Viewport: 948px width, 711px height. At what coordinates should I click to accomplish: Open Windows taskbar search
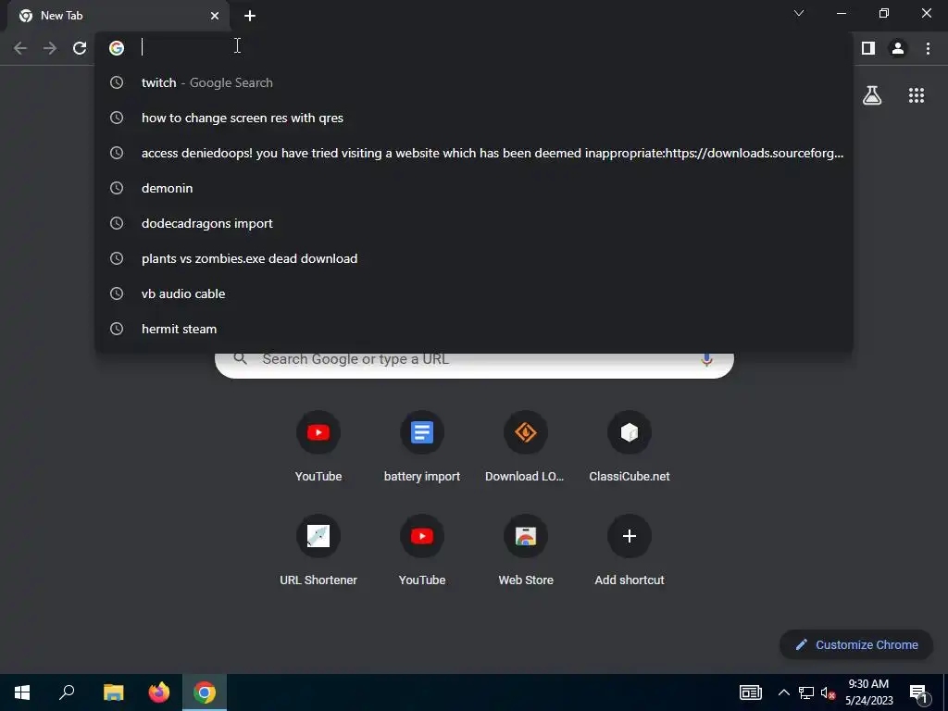click(67, 692)
